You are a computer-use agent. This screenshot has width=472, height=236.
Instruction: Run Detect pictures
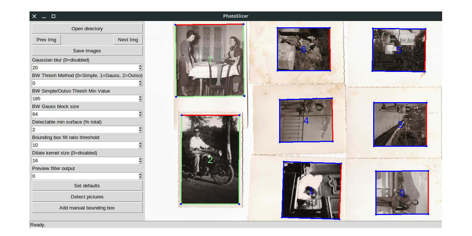coord(87,197)
